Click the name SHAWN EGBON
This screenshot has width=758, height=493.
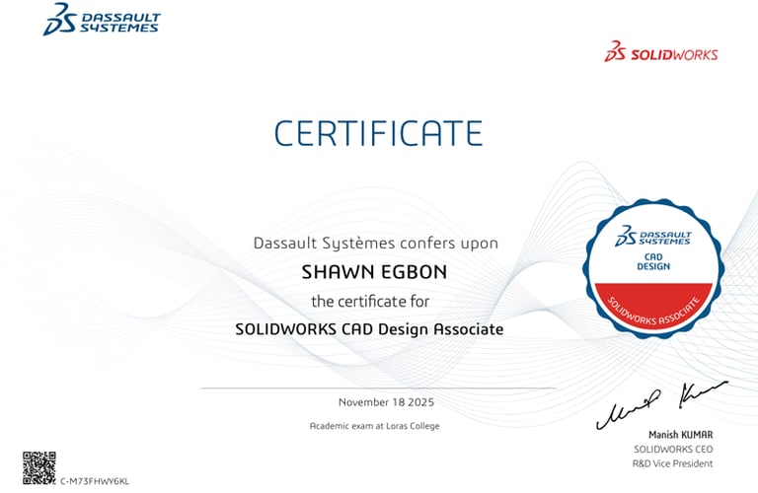(x=374, y=272)
